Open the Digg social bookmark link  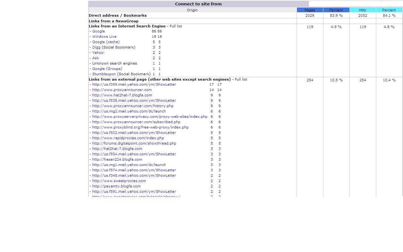click(x=96, y=47)
